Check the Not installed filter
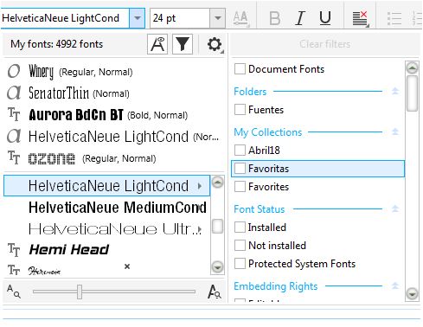The width and height of the screenshot is (423, 327). coord(240,246)
